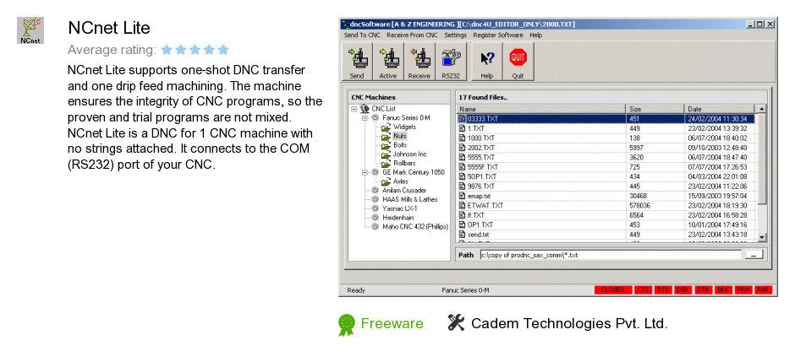
Task: Click the red PAR status indicator
Action: pos(763,290)
